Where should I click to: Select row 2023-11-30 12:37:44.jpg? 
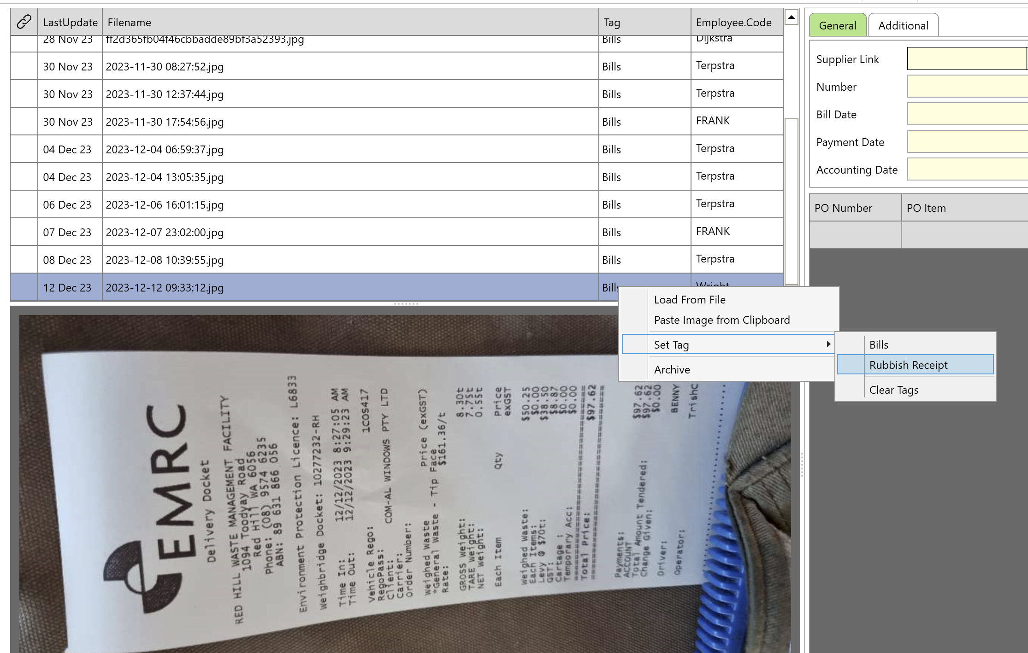(x=396, y=94)
